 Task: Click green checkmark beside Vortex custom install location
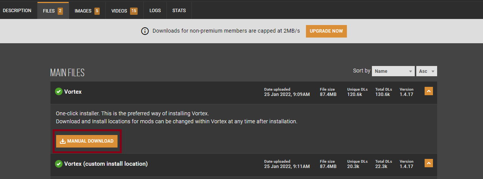(59, 164)
